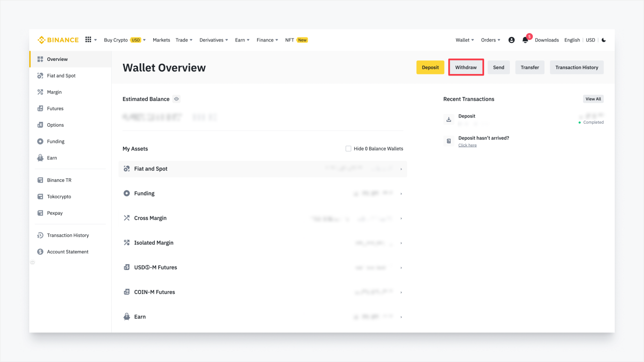Click the Transaction History sidebar icon
The height and width of the screenshot is (362, 644).
[40, 235]
